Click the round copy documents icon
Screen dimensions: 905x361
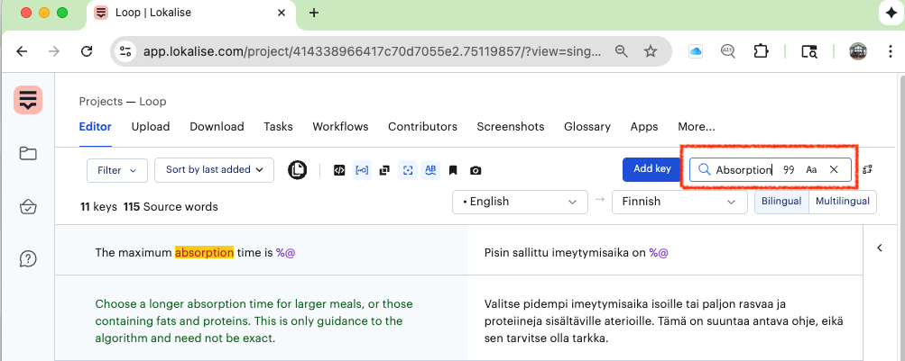(297, 169)
